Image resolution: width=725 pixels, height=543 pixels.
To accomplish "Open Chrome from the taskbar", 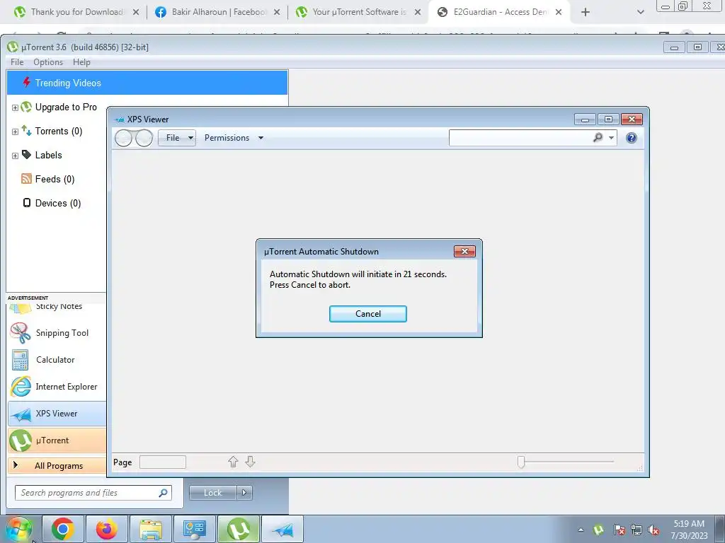I will (x=63, y=529).
